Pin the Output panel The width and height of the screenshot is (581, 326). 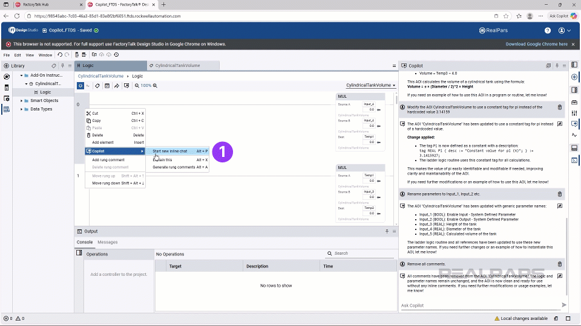point(387,231)
